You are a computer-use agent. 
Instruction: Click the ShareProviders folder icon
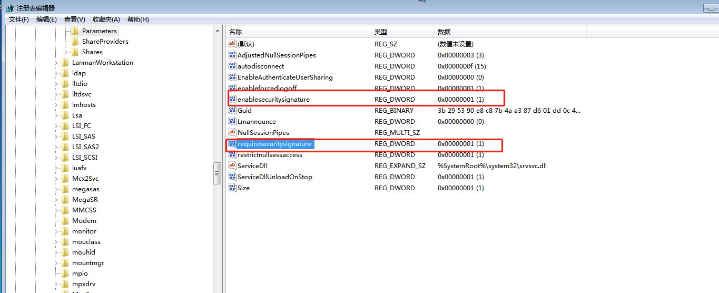point(75,42)
